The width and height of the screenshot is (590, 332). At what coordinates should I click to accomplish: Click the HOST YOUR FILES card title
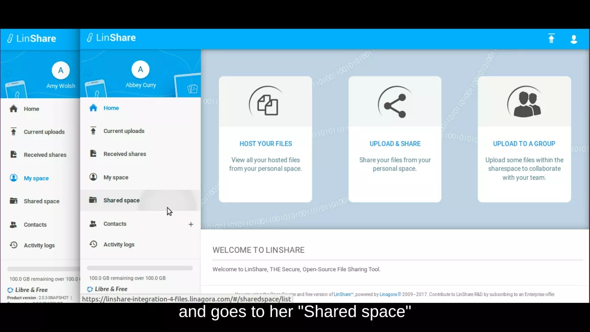(265, 144)
